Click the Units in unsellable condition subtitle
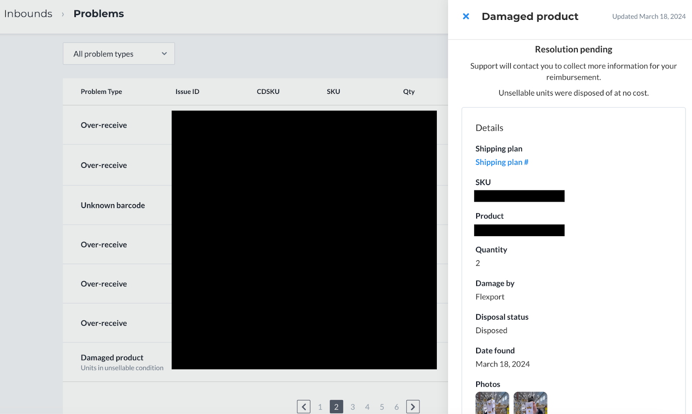692x414 pixels. point(122,368)
